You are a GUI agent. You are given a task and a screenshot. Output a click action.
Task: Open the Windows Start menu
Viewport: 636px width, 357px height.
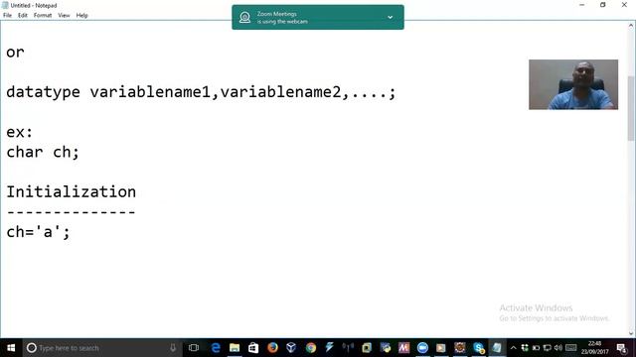(11, 348)
